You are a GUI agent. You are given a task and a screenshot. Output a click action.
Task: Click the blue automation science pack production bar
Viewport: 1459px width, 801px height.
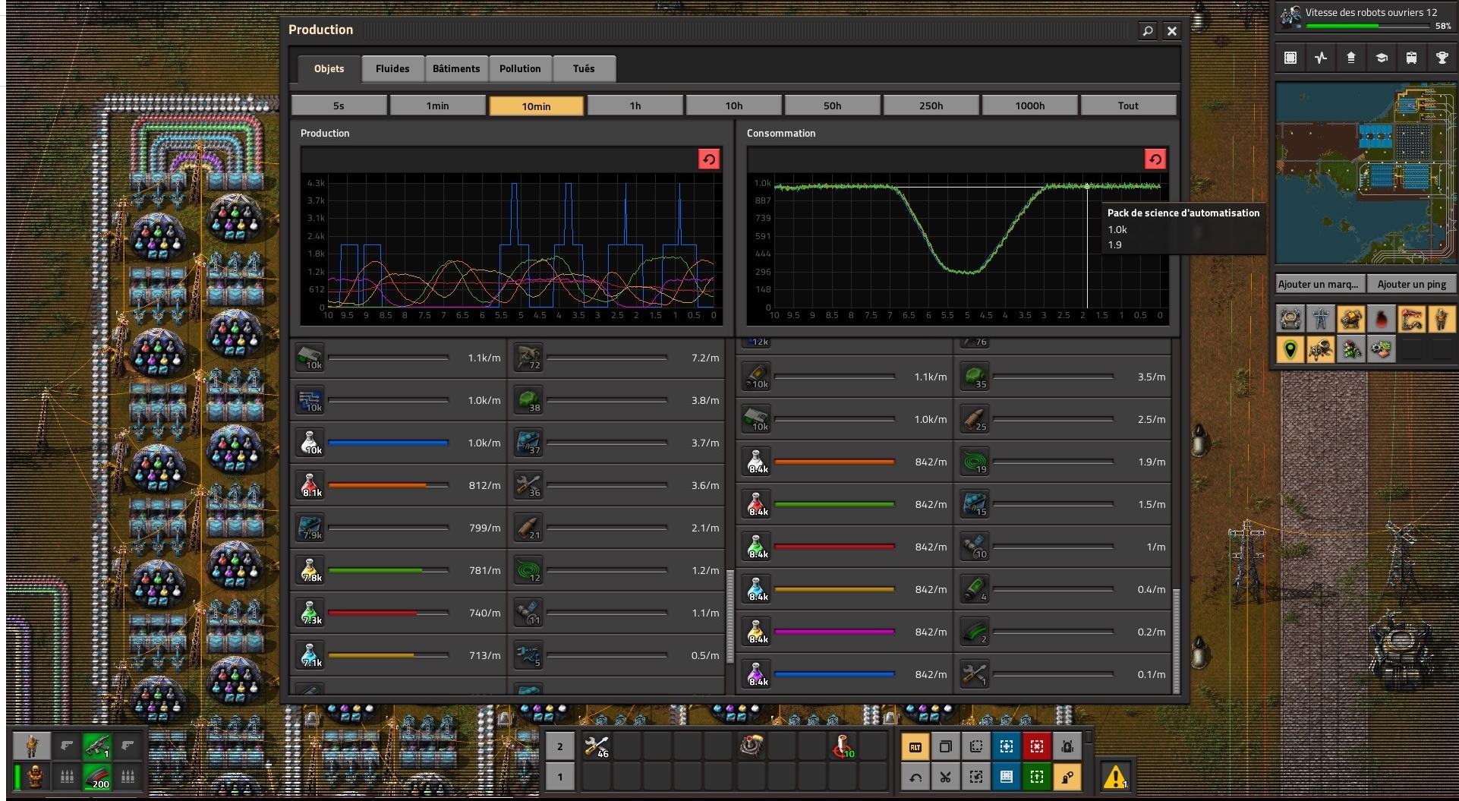388,443
